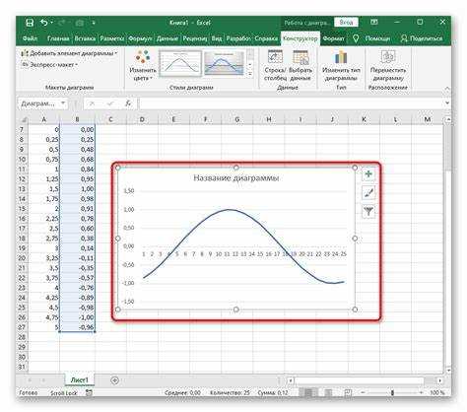Viewport: 467px width, 412px height.
Task: Open the Экспресс-макет dropdown
Action: (x=49, y=65)
